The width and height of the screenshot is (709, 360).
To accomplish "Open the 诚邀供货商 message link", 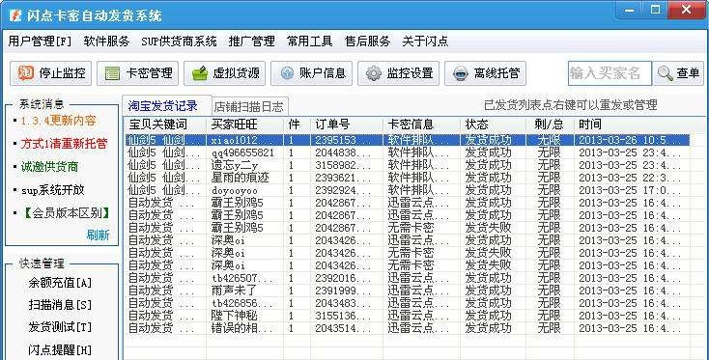I will 49,167.
